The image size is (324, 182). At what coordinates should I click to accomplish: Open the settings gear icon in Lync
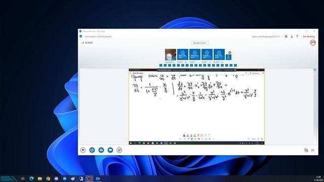pos(286,36)
